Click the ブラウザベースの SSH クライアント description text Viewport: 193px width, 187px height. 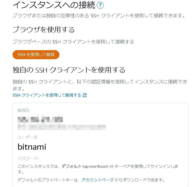click(x=73, y=42)
